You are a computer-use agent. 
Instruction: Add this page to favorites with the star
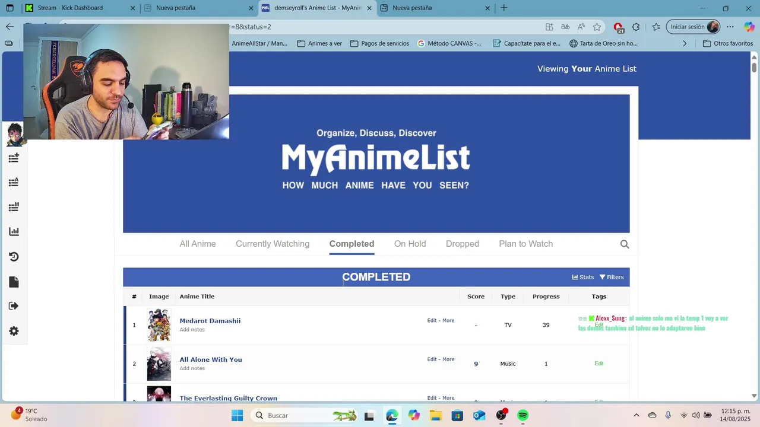597,27
